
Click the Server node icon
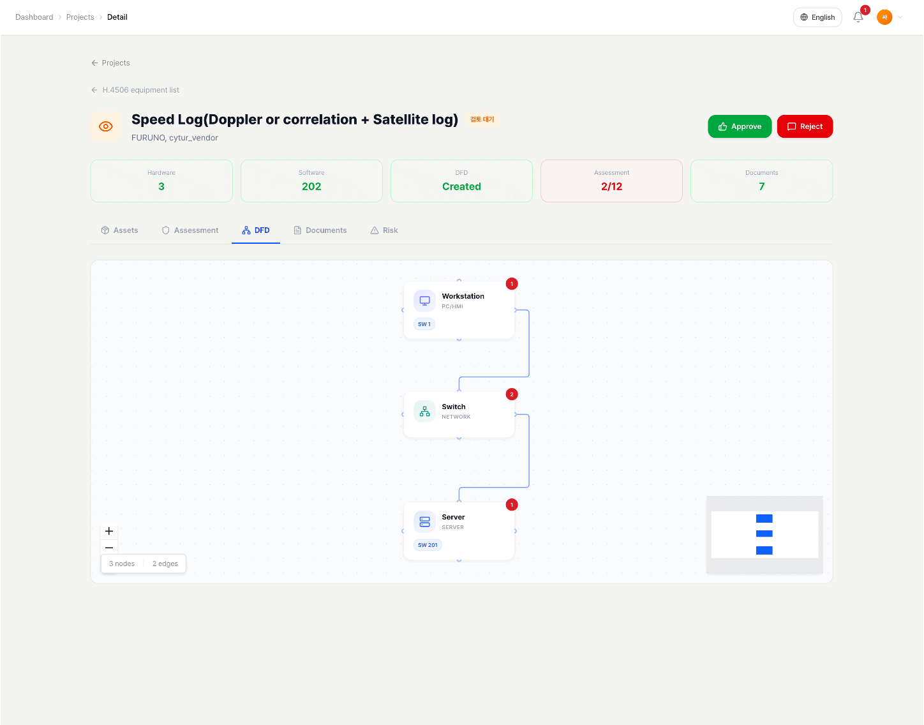424,521
